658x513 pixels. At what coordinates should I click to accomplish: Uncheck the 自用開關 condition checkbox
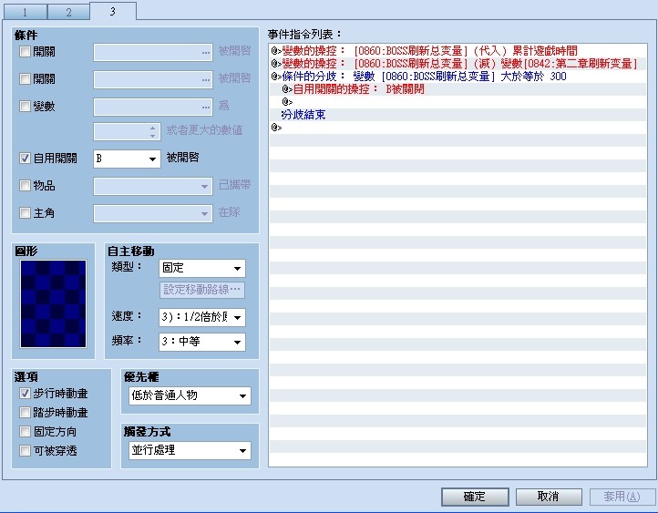(x=25, y=159)
